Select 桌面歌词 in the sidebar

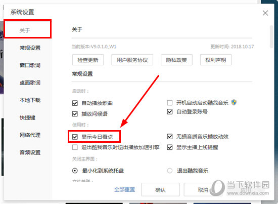[x=30, y=83]
